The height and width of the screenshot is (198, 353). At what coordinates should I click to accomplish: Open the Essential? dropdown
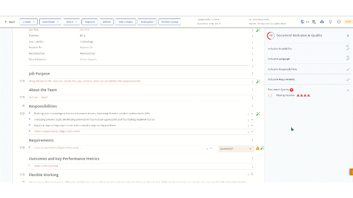coord(236,148)
